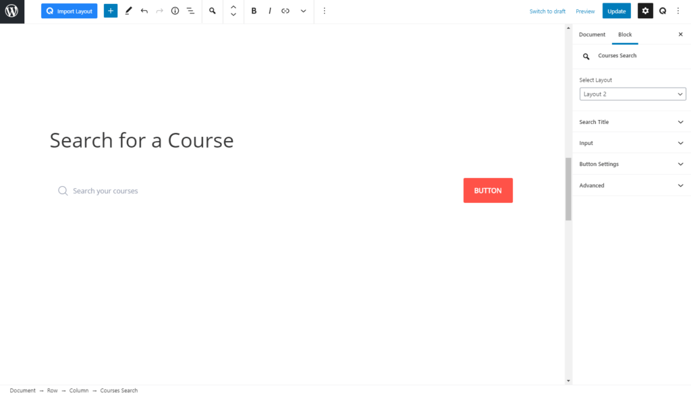Select Row in the breadcrumb
The image size is (691, 395).
pos(53,390)
